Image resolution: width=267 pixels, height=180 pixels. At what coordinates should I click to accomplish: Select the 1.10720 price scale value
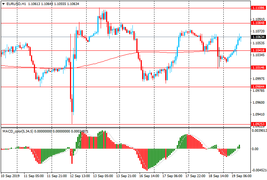258,31
